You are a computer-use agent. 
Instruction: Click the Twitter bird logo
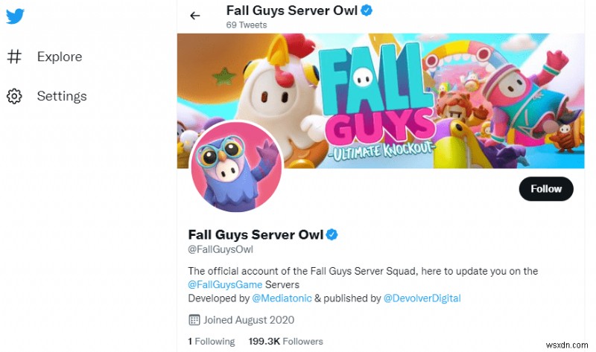pyautogui.click(x=15, y=15)
